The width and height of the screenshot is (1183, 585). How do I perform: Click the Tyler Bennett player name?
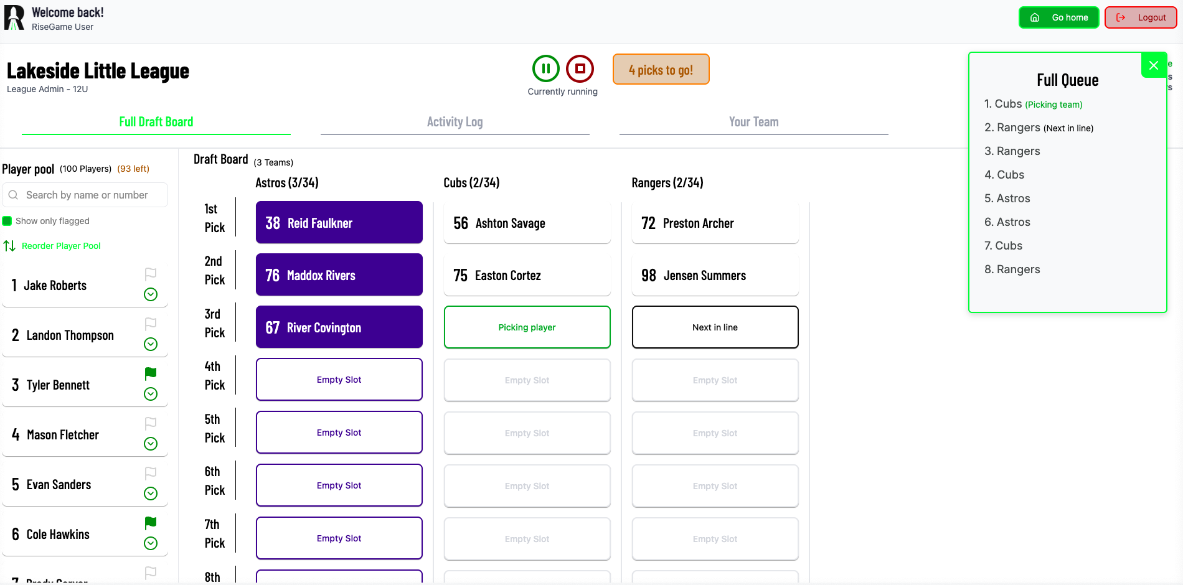pos(58,385)
